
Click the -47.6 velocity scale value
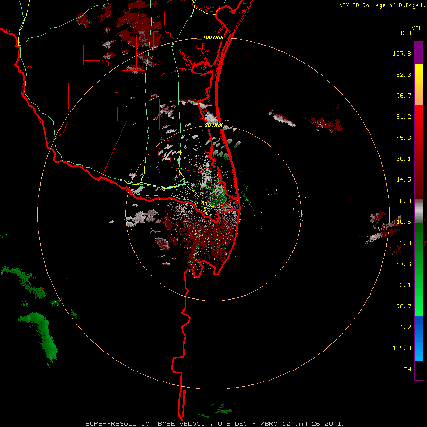coord(402,264)
